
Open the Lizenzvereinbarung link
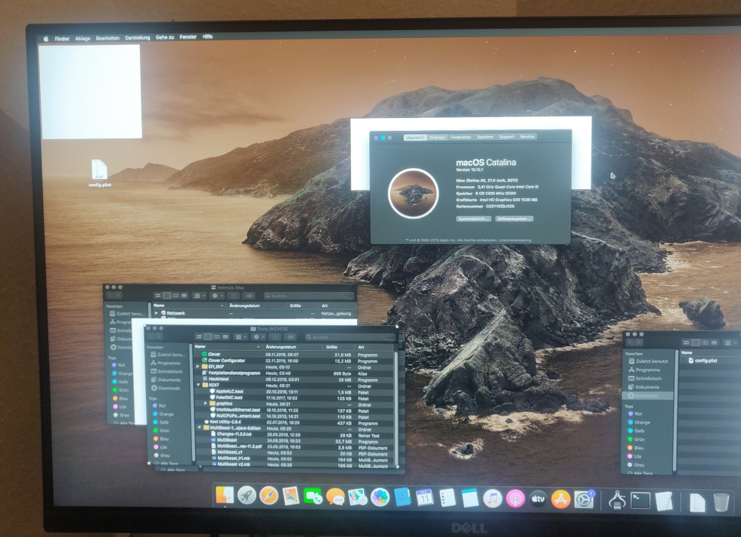(x=515, y=240)
